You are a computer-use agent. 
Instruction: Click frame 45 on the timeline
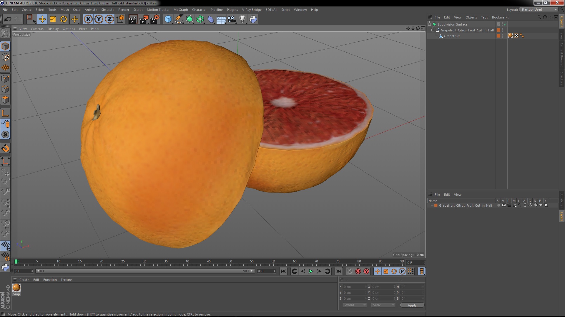(x=209, y=262)
